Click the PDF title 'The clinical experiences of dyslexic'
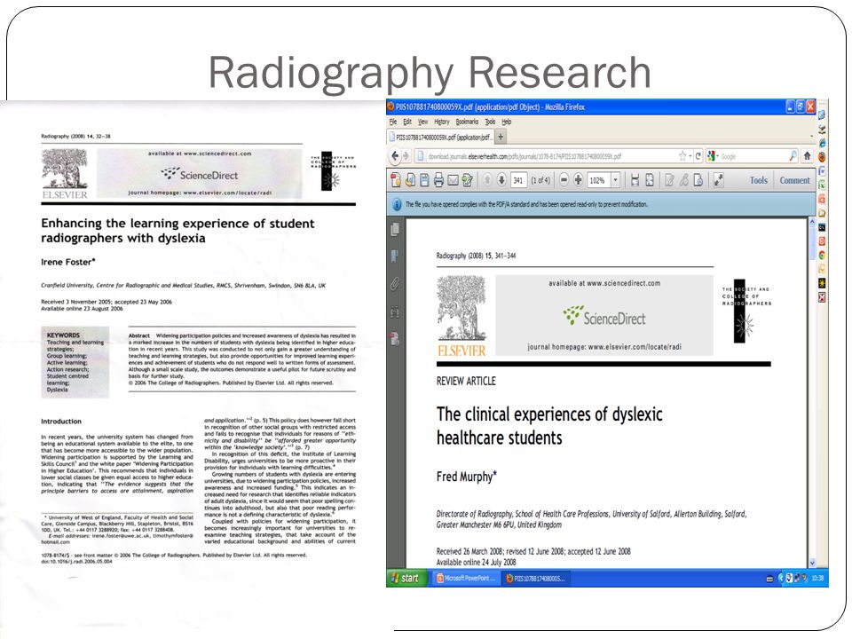 tap(549, 414)
